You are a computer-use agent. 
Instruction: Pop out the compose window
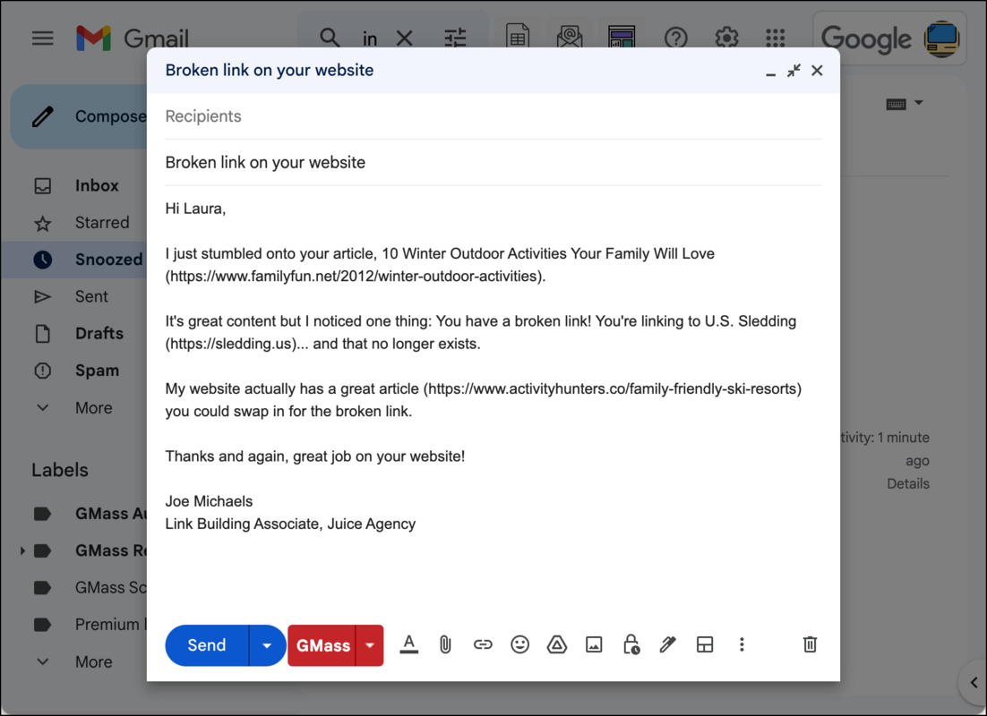point(794,70)
